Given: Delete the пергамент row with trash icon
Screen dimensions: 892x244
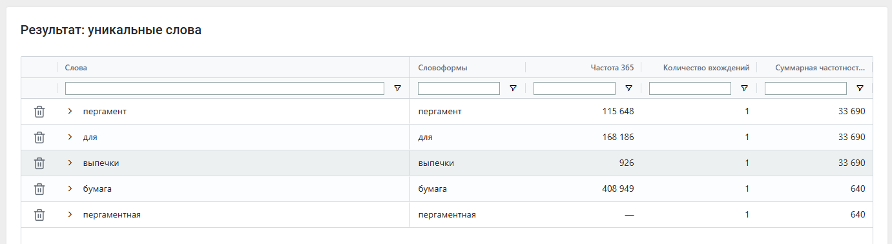Looking at the screenshot, I should pos(39,112).
